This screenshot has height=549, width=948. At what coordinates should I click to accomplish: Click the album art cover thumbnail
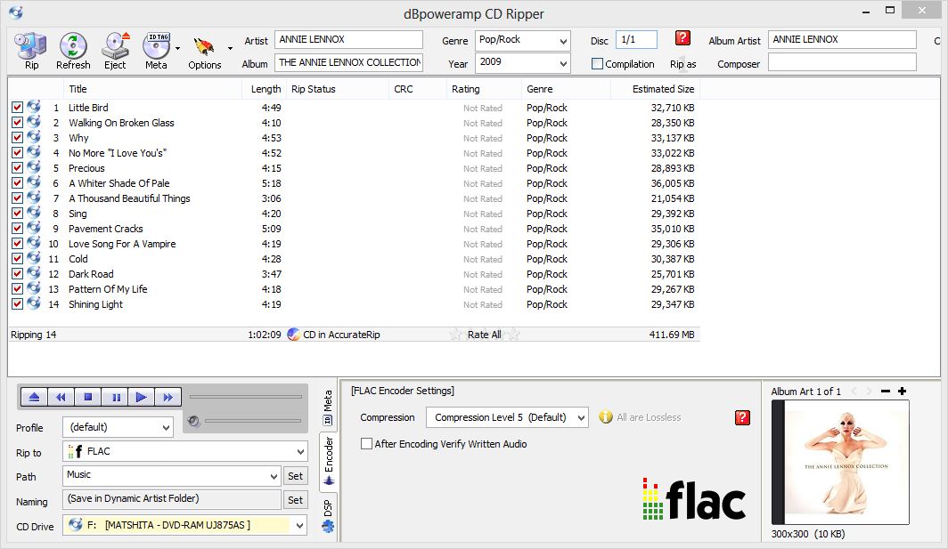point(840,462)
